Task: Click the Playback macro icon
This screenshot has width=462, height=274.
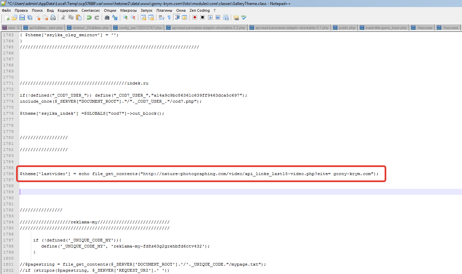Action: click(x=210, y=17)
